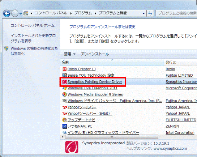Focus the プログラムと機能の検索 search box

[176, 13]
